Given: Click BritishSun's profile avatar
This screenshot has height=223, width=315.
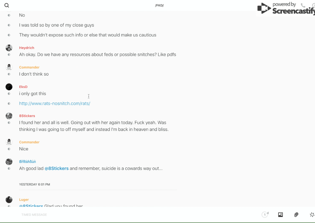Looking at the screenshot, I should point(9,162).
